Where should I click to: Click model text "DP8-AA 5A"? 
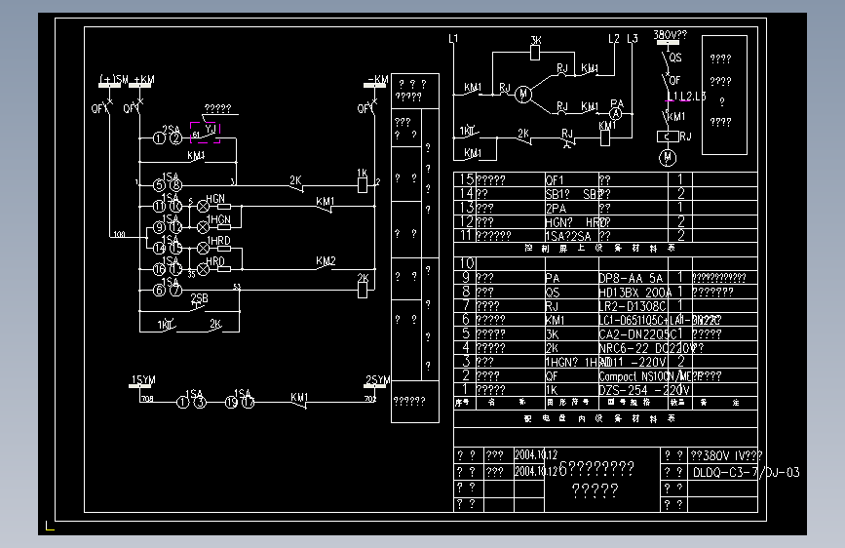(x=631, y=278)
